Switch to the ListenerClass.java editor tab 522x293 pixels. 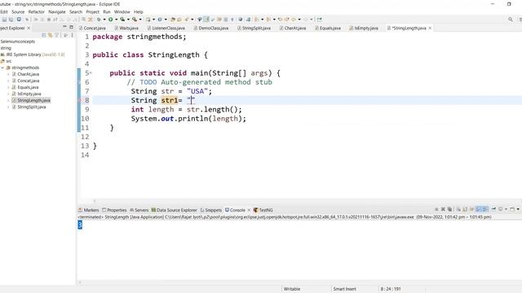pos(166,28)
